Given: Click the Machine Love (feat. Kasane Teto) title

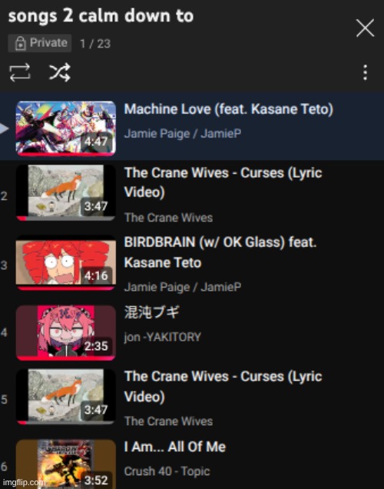Looking at the screenshot, I should (229, 109).
